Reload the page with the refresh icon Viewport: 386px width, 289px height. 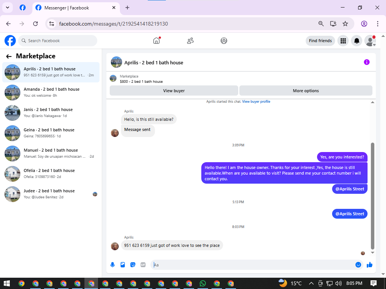(x=35, y=24)
